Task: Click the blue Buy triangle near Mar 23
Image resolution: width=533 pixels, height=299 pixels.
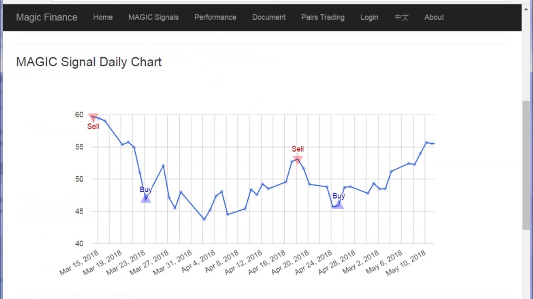Action: tap(145, 199)
